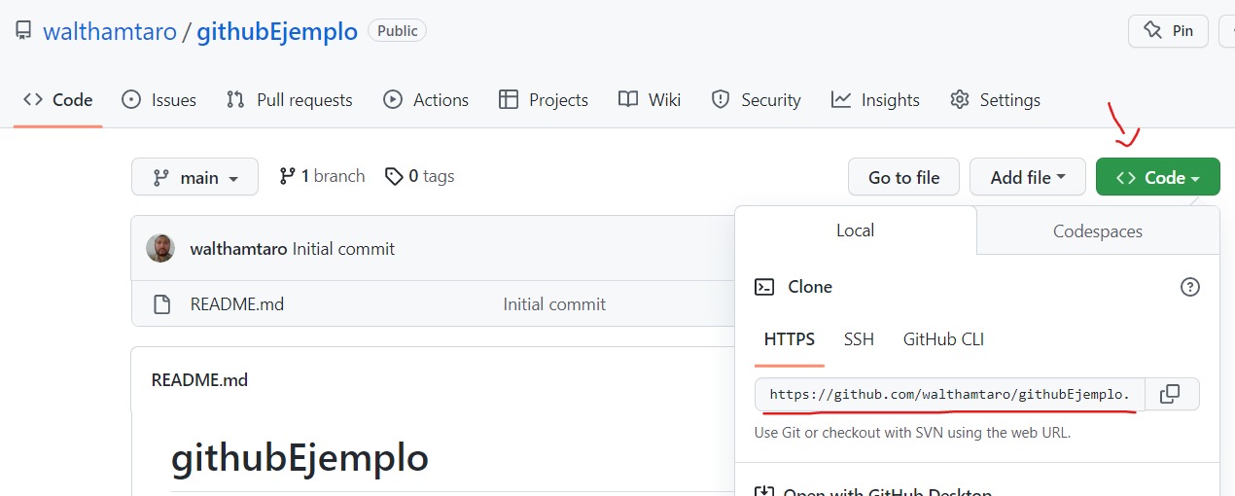This screenshot has height=496, width=1235.
Task: Click the 'Use Git or checkout with SVN' text
Action: pyautogui.click(x=912, y=433)
